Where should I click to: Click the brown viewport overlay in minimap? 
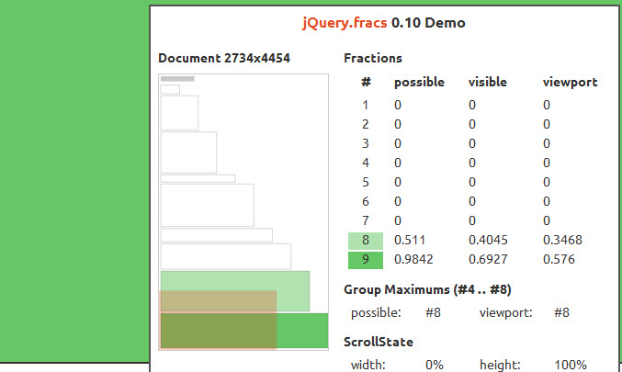click(218, 320)
